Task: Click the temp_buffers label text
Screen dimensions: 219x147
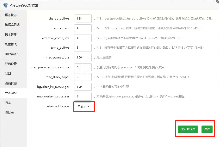Action: click(60, 48)
